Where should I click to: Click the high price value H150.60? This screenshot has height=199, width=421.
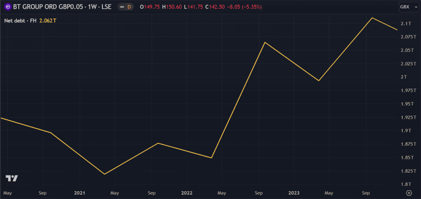point(172,7)
